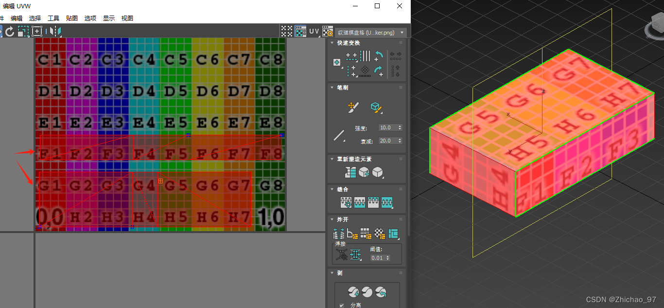Open the 贴图 menu
Image resolution: width=664 pixels, height=308 pixels.
(72, 18)
